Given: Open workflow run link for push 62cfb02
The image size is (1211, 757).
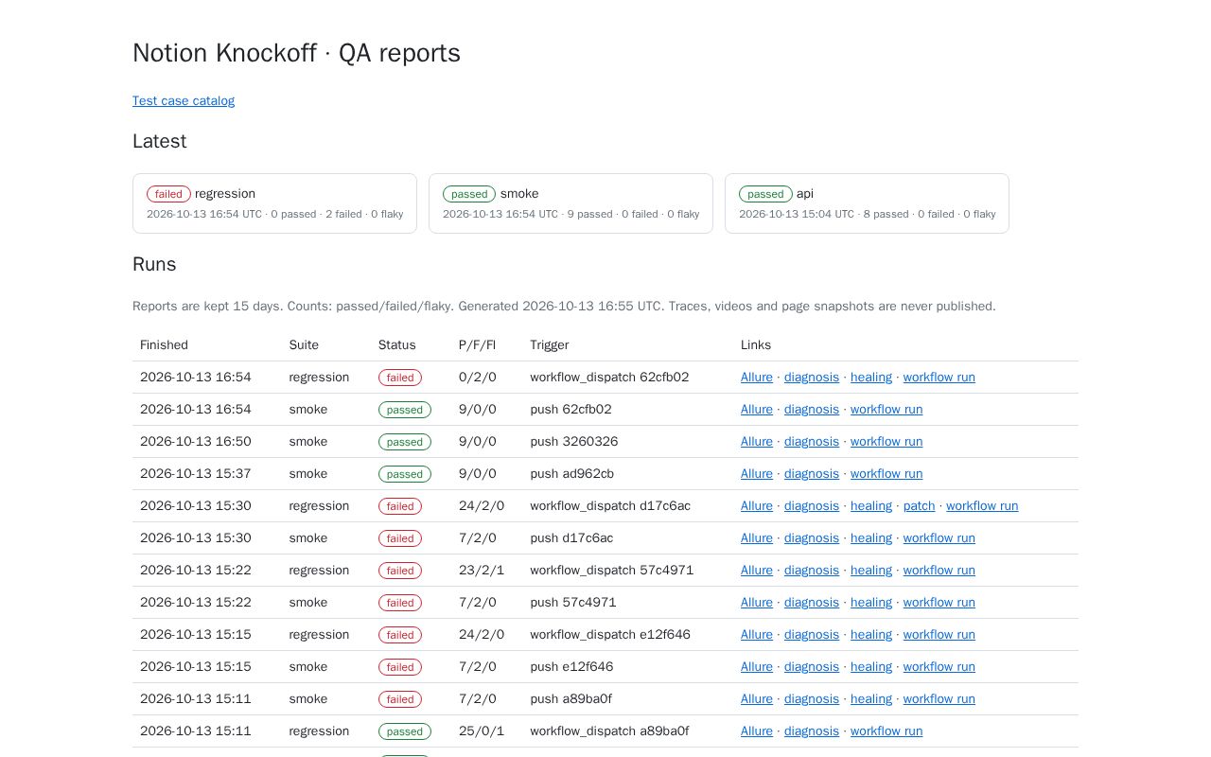Looking at the screenshot, I should [886, 410].
